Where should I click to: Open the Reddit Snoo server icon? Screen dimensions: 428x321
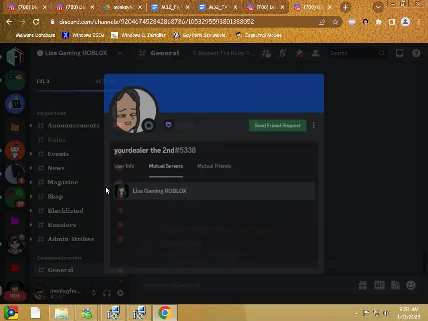(x=15, y=150)
